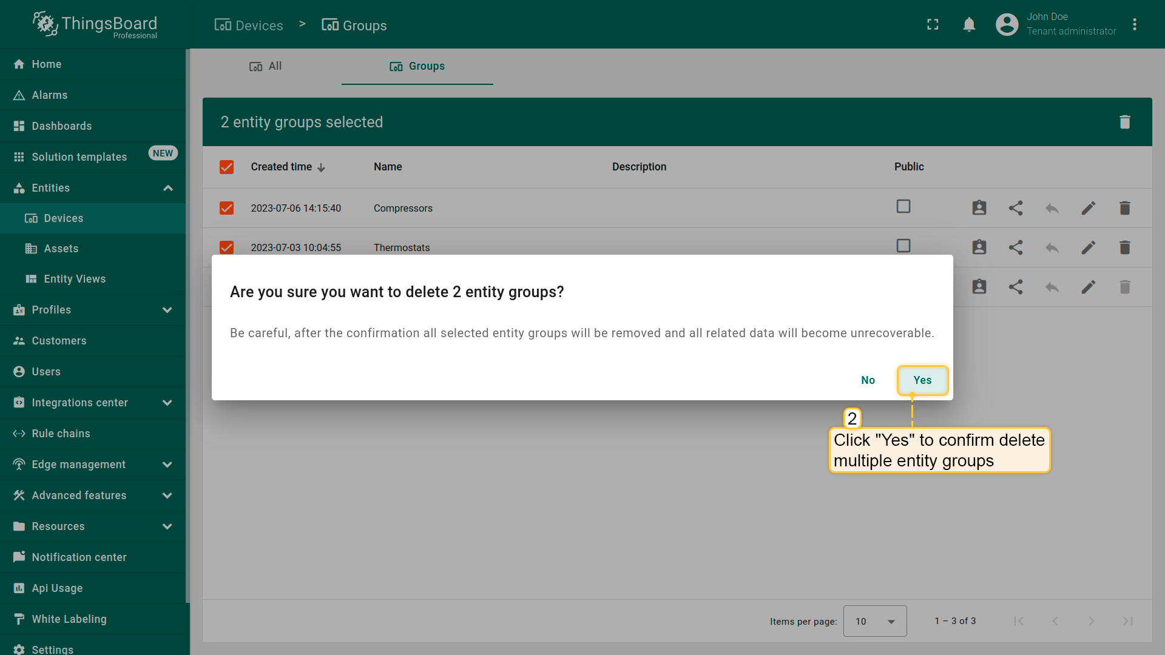Uncheck the Compressors row checkbox
Viewport: 1165px width, 655px height.
(x=226, y=208)
